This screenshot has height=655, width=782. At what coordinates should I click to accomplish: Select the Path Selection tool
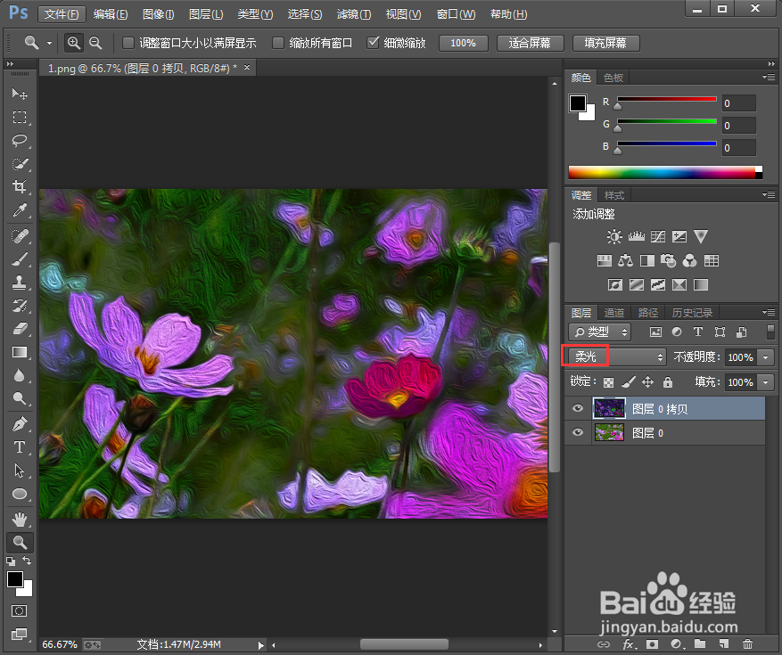pyautogui.click(x=20, y=471)
